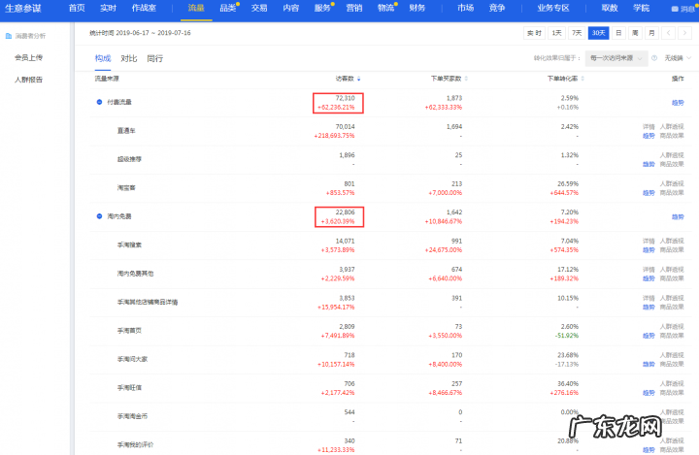Switch to the 对比 tab
The width and height of the screenshot is (699, 455).
tap(128, 58)
